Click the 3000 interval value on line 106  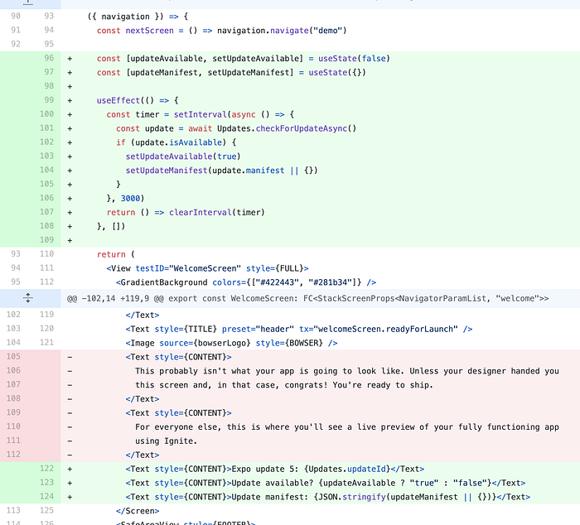130,198
